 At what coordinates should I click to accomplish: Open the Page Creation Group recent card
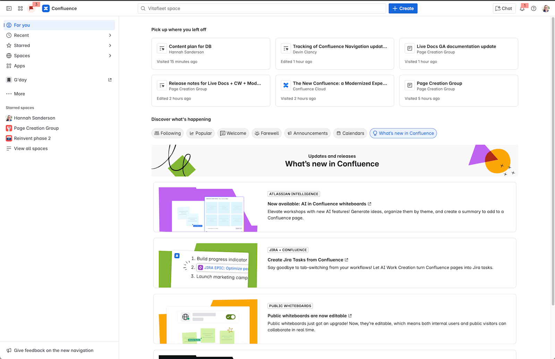(459, 91)
